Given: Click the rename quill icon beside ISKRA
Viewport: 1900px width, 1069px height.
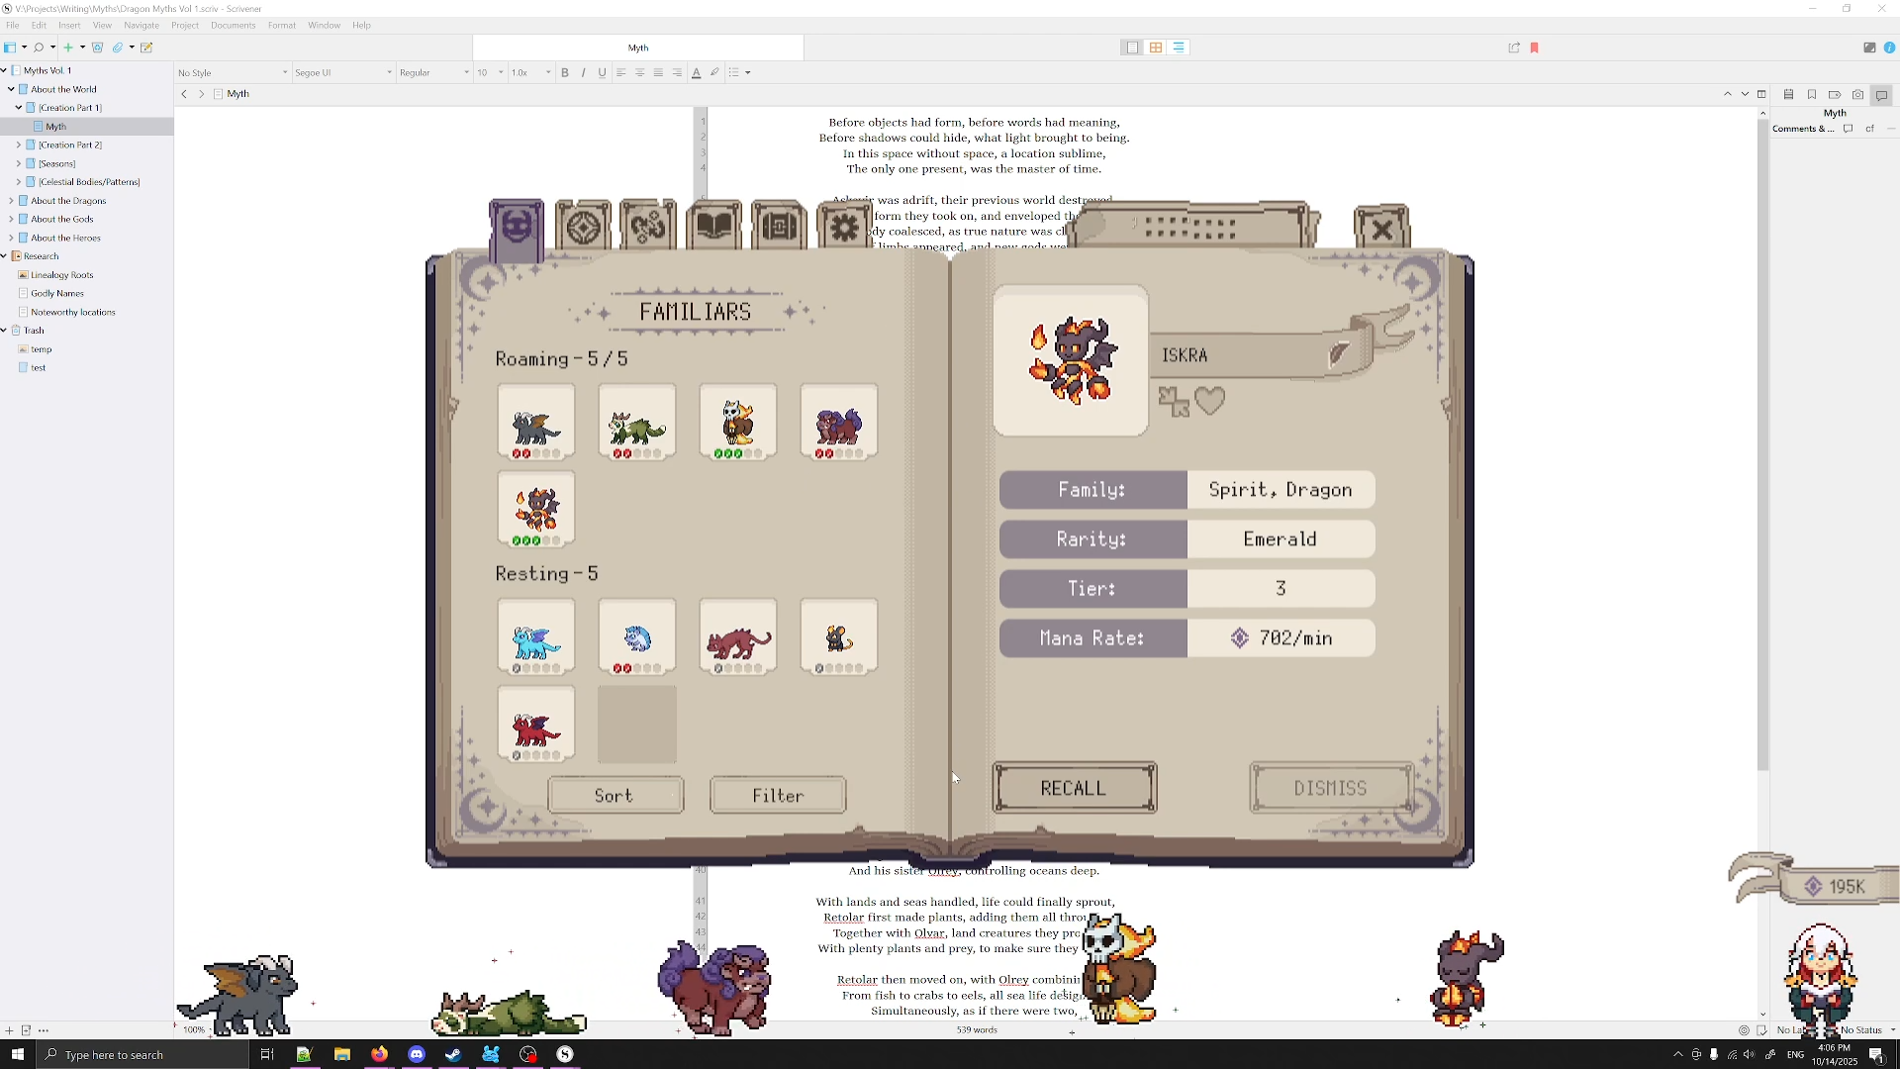Looking at the screenshot, I should pos(1338,354).
